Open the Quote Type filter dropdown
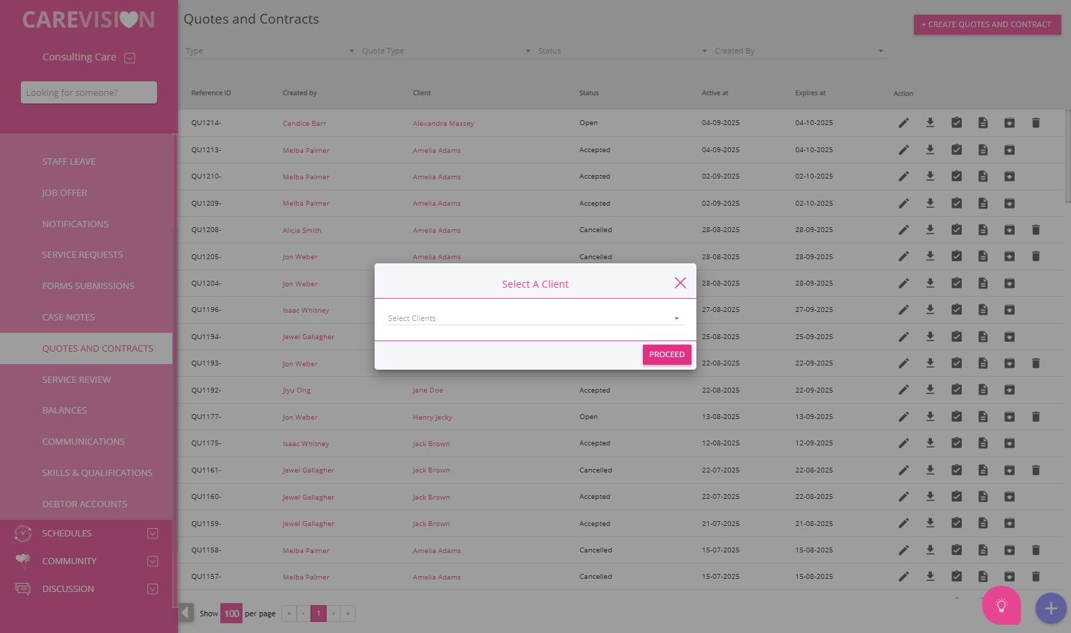The image size is (1071, 633). pos(445,51)
